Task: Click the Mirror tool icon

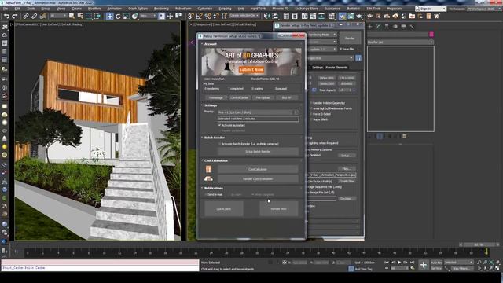Action: (x=267, y=16)
